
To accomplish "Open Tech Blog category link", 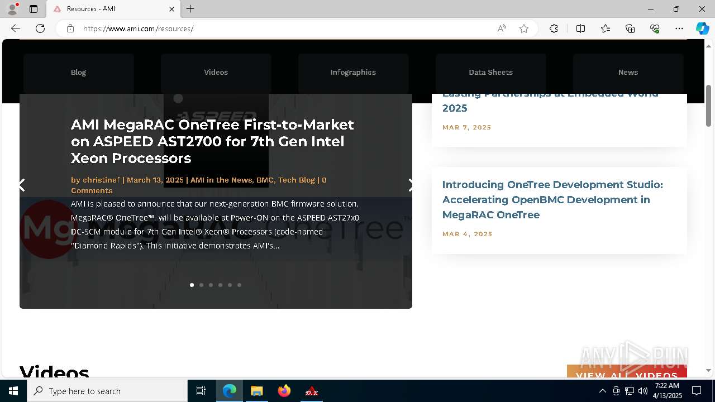I will click(x=297, y=180).
